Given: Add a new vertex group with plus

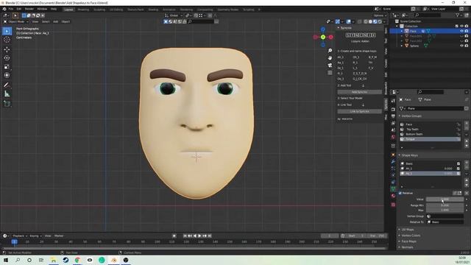Looking at the screenshot, I should click(467, 123).
